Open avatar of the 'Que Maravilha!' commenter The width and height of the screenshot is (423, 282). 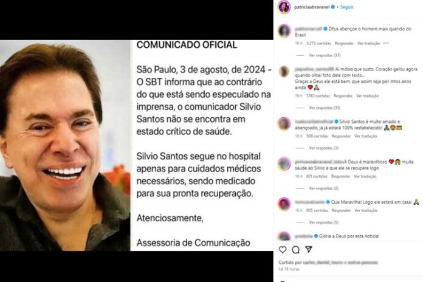284,204
